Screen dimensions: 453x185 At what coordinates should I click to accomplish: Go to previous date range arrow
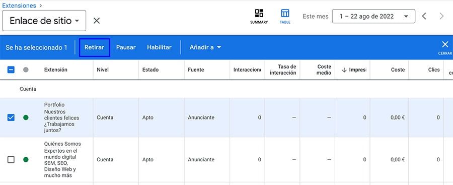tap(424, 16)
